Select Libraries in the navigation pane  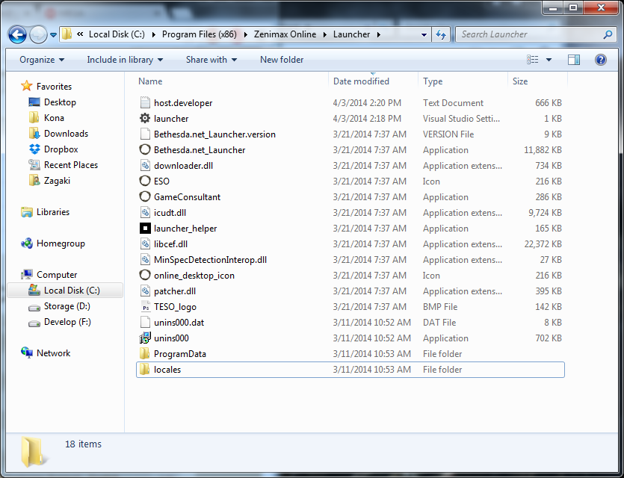coord(45,212)
